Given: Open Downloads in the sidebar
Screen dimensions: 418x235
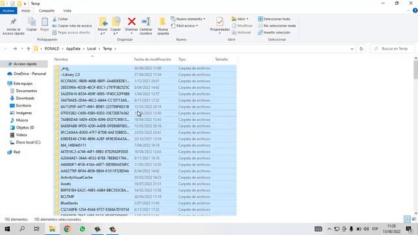Looking at the screenshot, I should (x=25, y=99).
